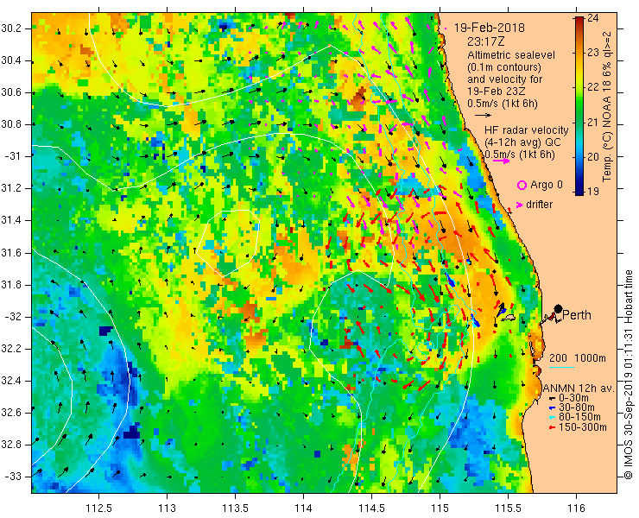Screen dimensions: 639x518
Task: Click the -32 latitude axis label
Action: (x=13, y=317)
